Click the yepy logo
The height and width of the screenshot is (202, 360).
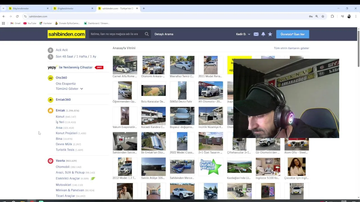pyautogui.click(x=52, y=67)
